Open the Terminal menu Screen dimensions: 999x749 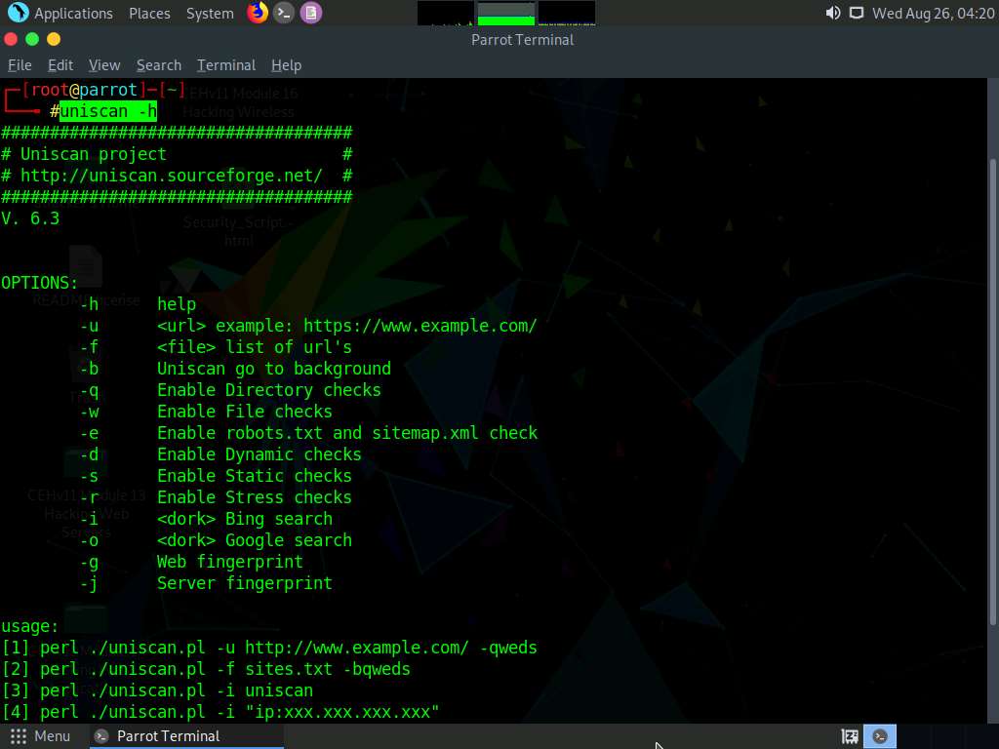(226, 65)
